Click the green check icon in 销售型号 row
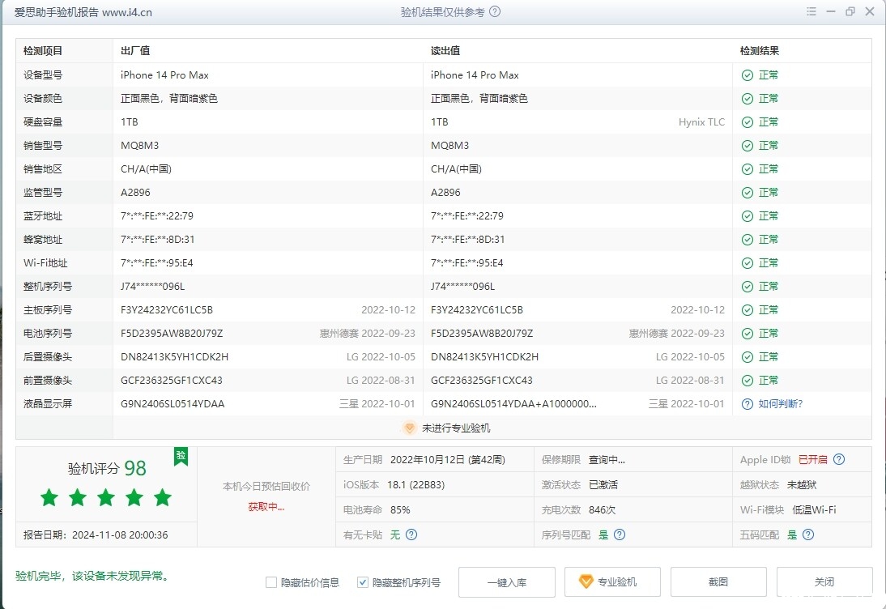Screen dimensions: 886x609 coord(747,146)
